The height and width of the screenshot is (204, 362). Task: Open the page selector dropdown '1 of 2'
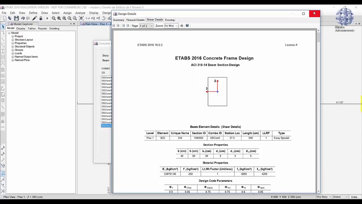(x=146, y=26)
